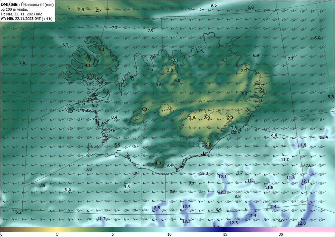Viewport: 335px width, 237px height.
Task: Click the 6.6 value in north-central Iceland
Action: (158, 85)
